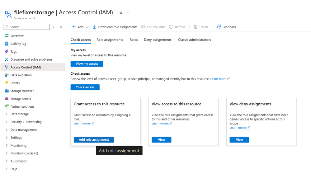Click Feedback label in toolbar
This screenshot has width=311, height=183.
(x=229, y=27)
